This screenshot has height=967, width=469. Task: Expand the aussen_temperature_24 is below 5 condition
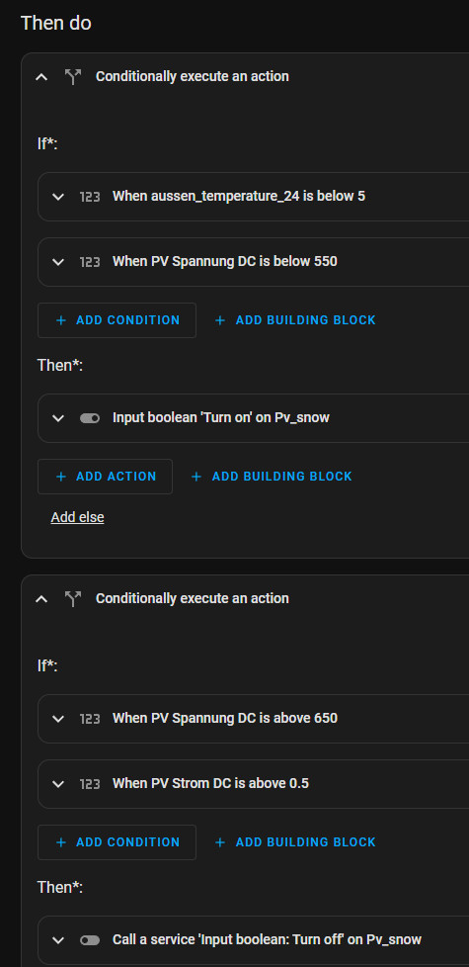tap(58, 197)
